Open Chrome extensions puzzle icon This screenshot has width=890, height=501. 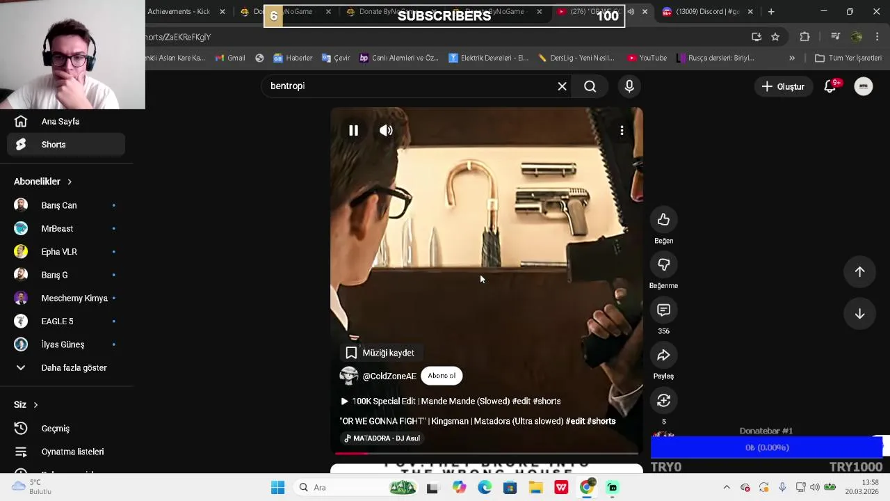point(805,37)
